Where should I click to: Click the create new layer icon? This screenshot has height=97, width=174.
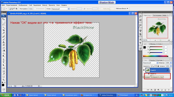coord(165,90)
